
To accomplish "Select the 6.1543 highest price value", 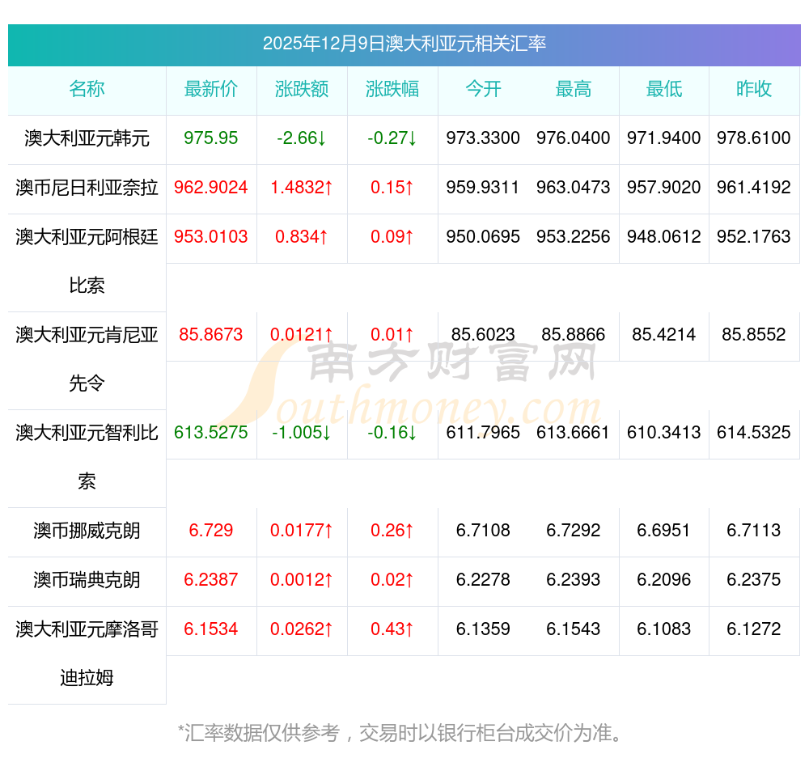I will click(x=574, y=629).
